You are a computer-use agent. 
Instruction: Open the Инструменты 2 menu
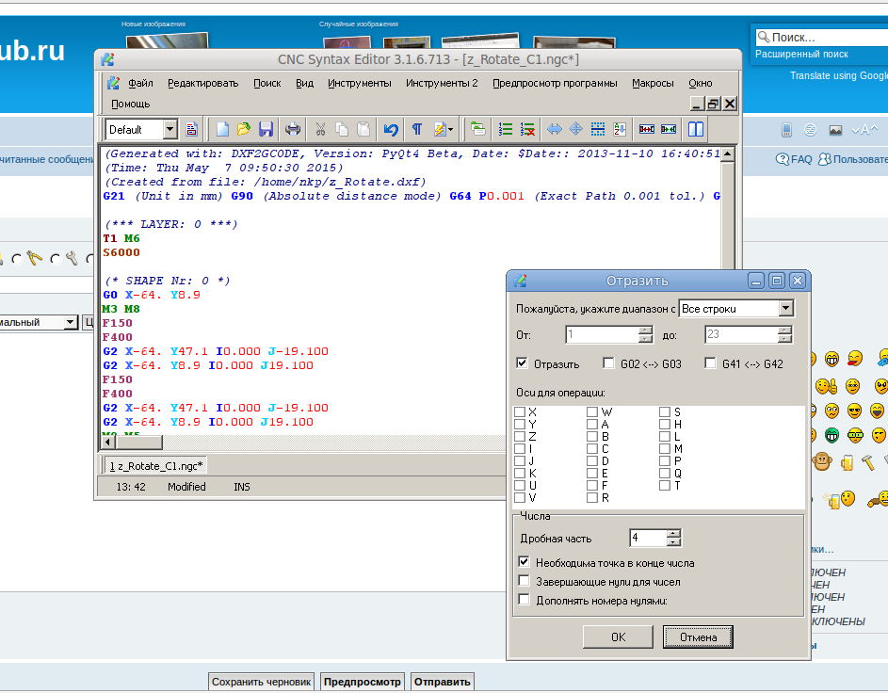pos(442,83)
